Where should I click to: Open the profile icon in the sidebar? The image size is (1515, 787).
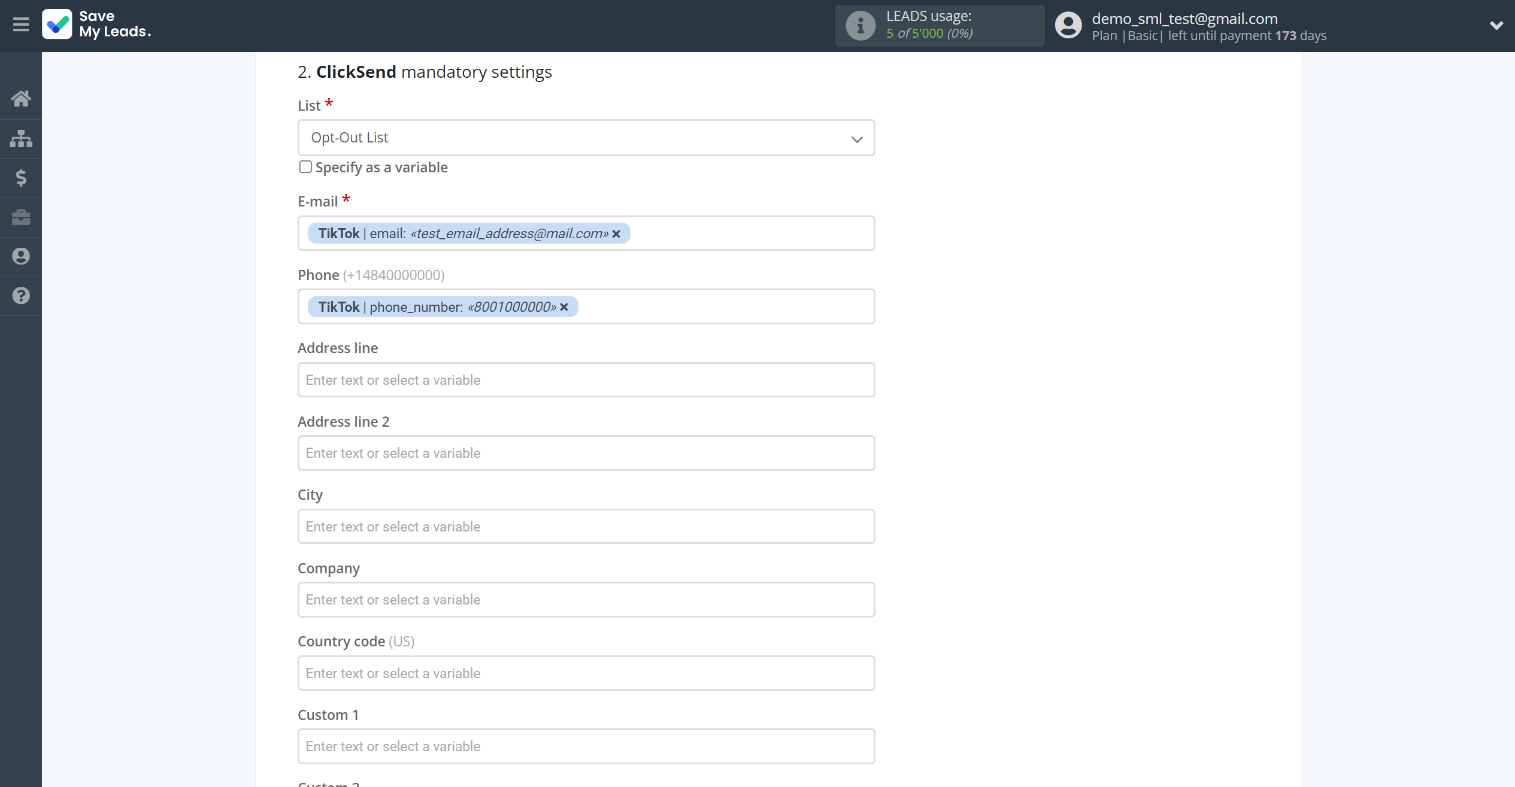coord(21,256)
